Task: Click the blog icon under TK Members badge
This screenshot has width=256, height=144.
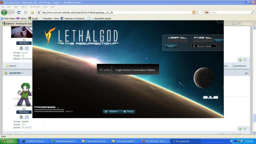Action: pyautogui.click(x=27, y=48)
